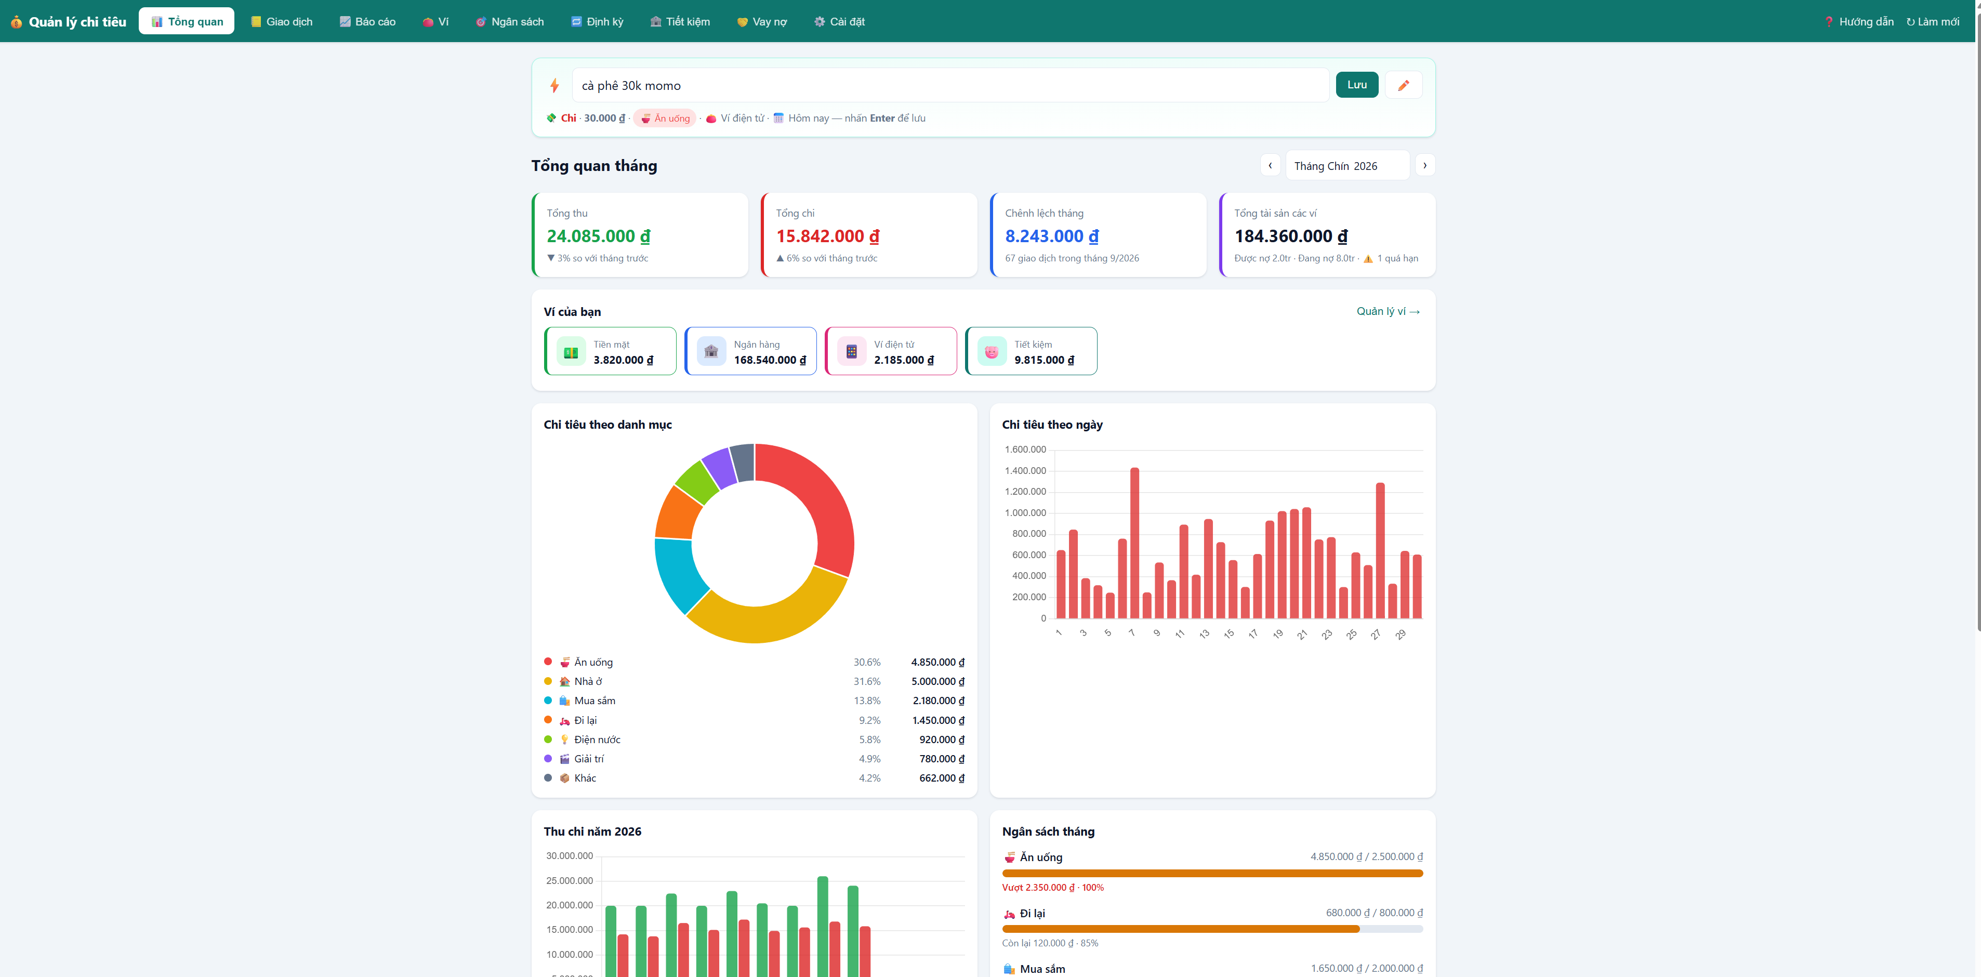Click the quick entry text field
Screen dimensions: 1981x977
tap(950, 85)
